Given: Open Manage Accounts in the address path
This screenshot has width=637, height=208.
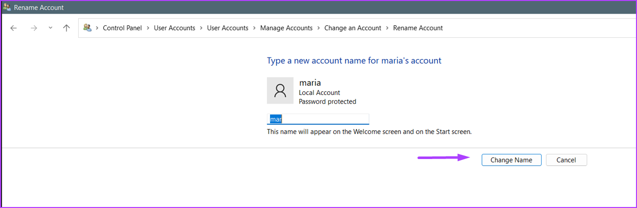Looking at the screenshot, I should [x=286, y=28].
